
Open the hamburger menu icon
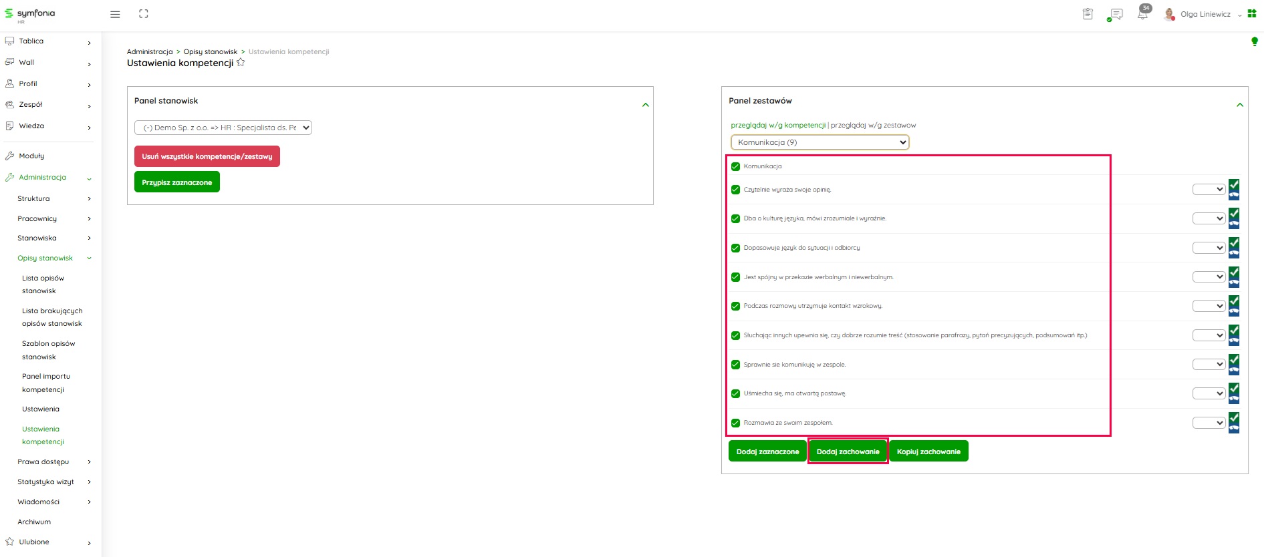pyautogui.click(x=115, y=14)
